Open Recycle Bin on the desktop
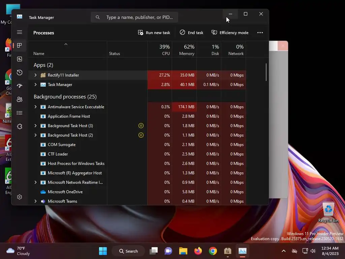 coord(328,212)
